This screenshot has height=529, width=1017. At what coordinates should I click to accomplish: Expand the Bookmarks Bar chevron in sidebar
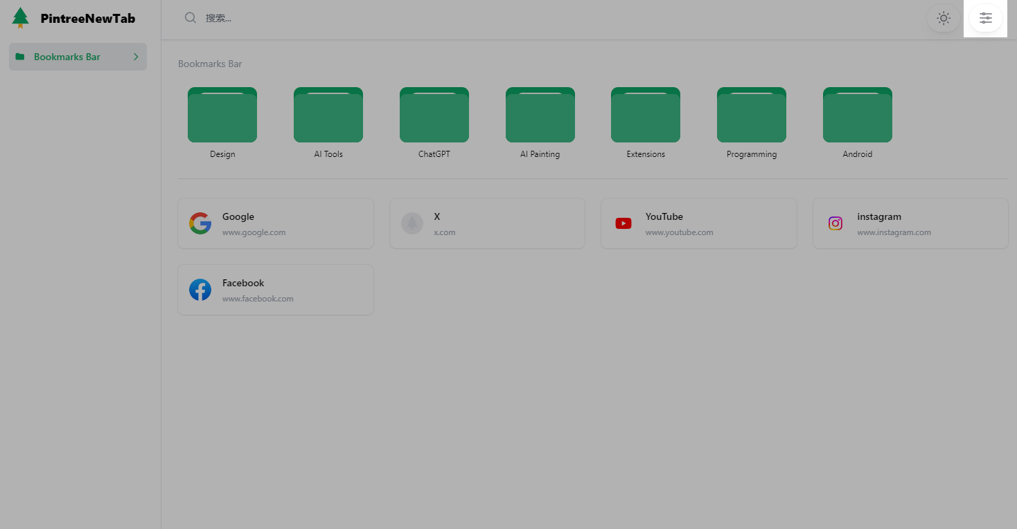point(136,57)
